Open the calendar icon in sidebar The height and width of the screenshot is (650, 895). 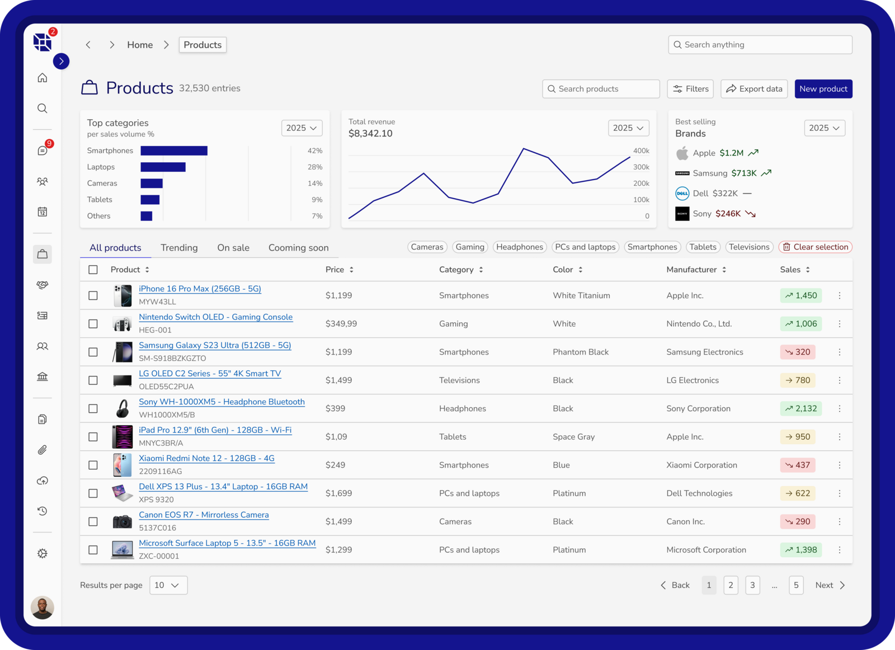[43, 212]
